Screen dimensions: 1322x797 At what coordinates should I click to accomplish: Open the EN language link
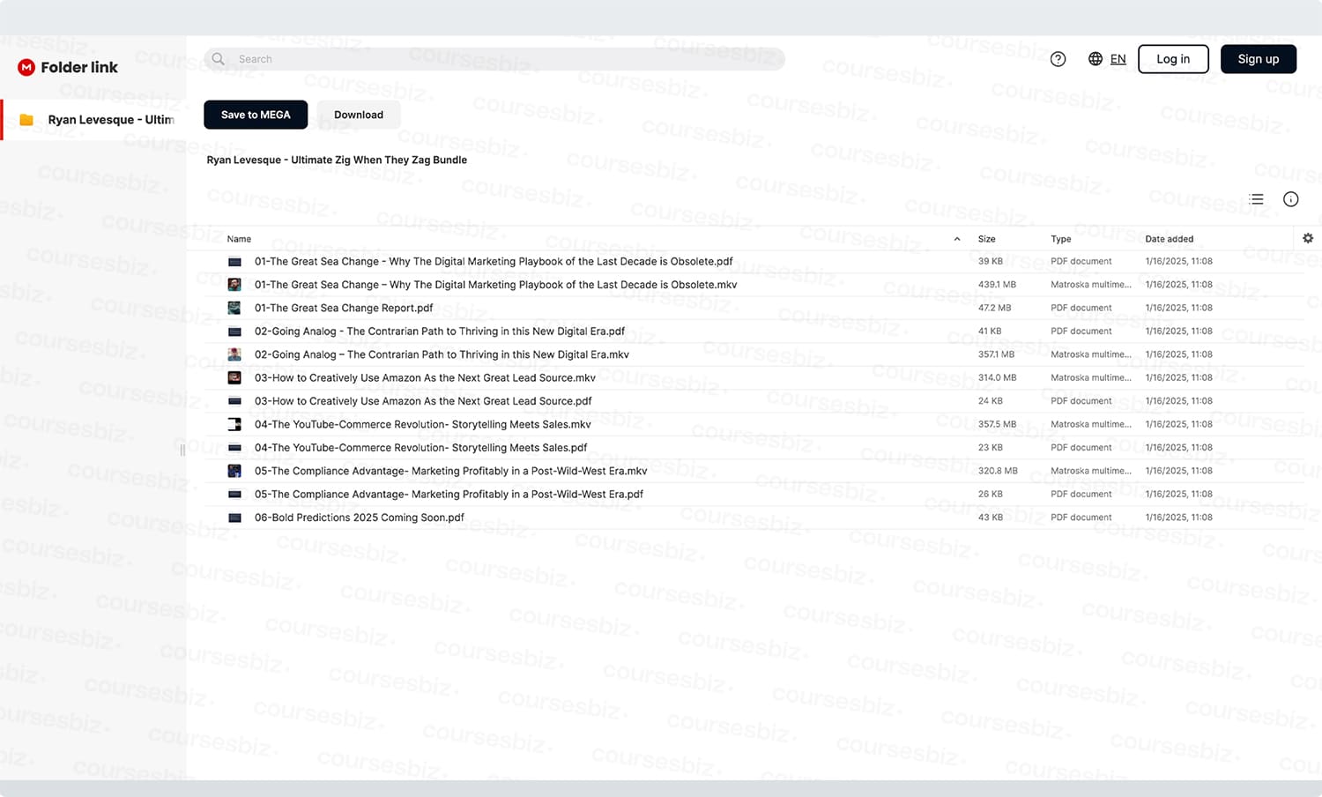tap(1118, 59)
